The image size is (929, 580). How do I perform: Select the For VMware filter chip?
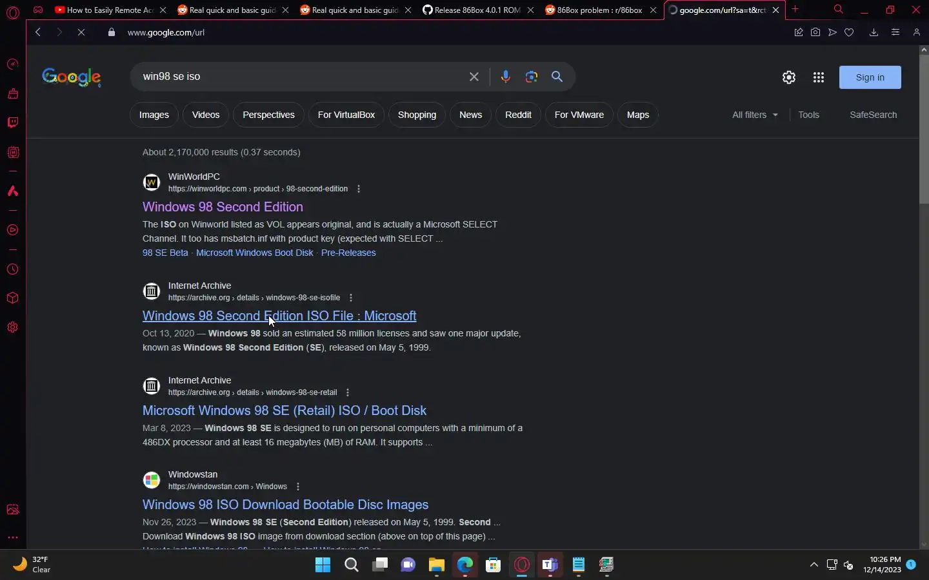[x=579, y=115]
